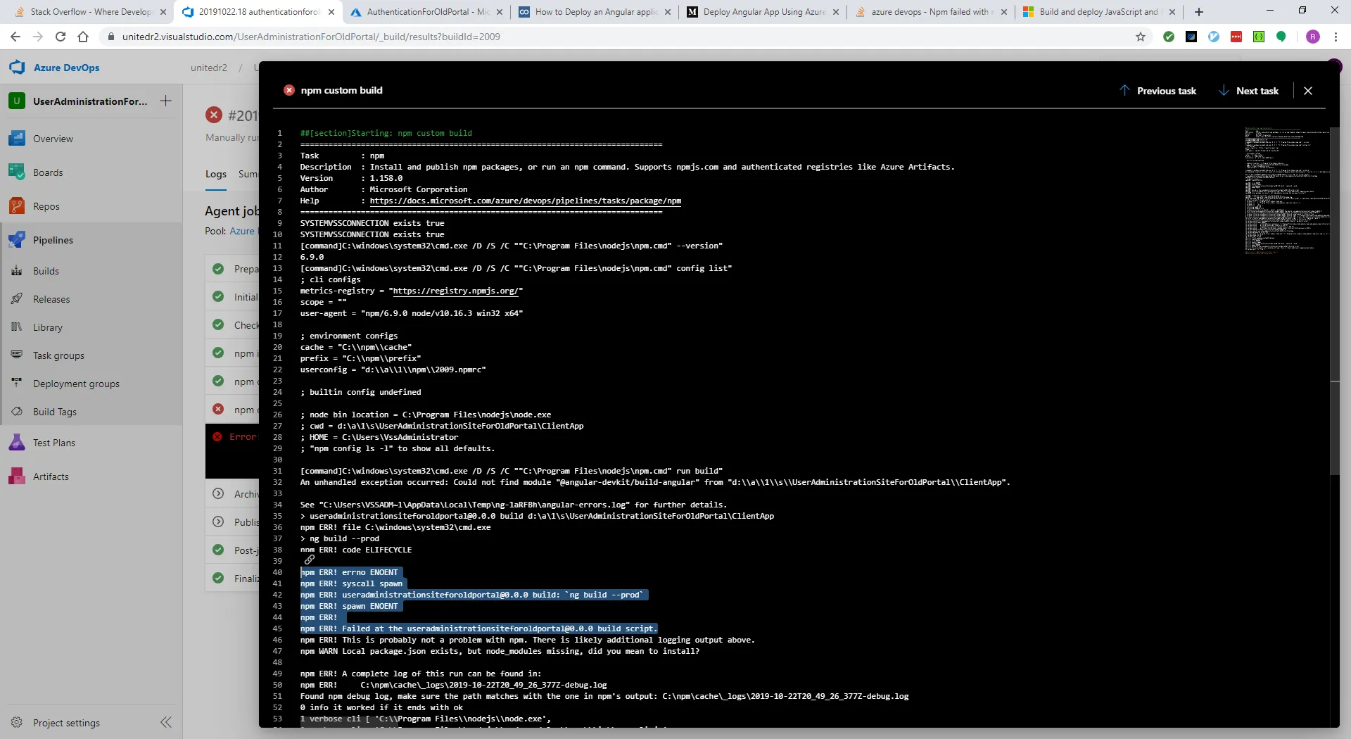Open the Artifacts package icon
The width and height of the screenshot is (1351, 739).
(x=17, y=476)
